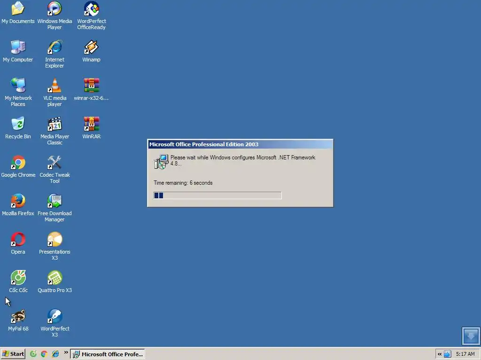
Task: Select the Google Chrome desktop shortcut
Action: [18, 166]
